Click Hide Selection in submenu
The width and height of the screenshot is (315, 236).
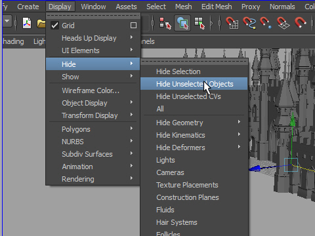[194, 71]
